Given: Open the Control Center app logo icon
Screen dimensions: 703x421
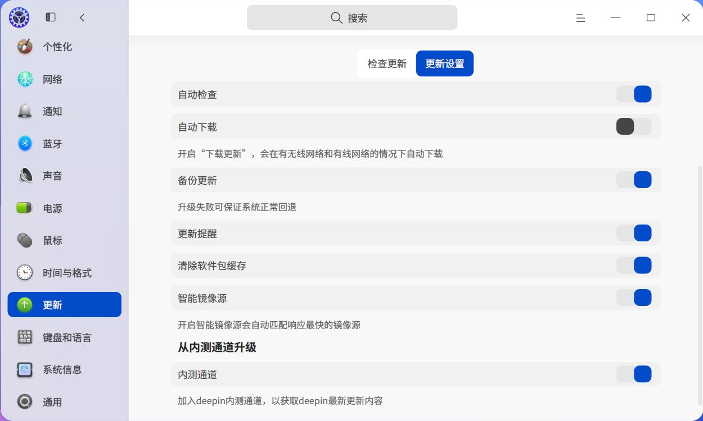Looking at the screenshot, I should (19, 17).
